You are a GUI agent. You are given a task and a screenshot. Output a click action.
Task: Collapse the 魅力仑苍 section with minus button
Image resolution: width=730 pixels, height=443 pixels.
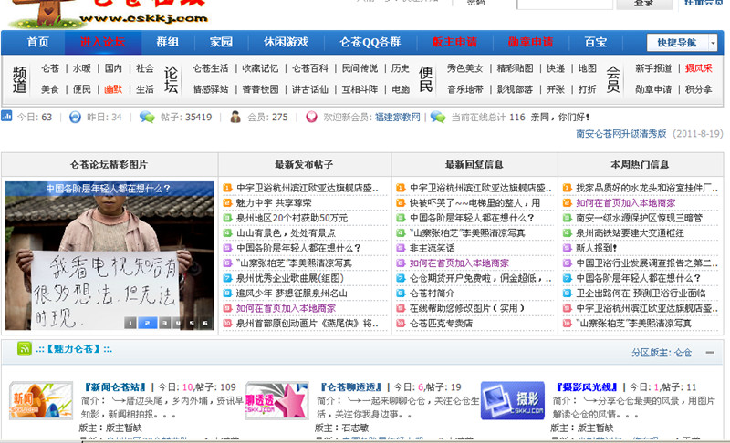[710, 353]
